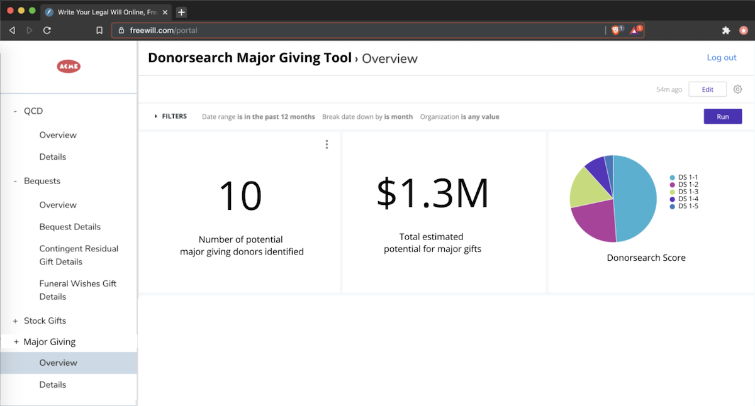Click the ACME logo in sidebar

(69, 66)
